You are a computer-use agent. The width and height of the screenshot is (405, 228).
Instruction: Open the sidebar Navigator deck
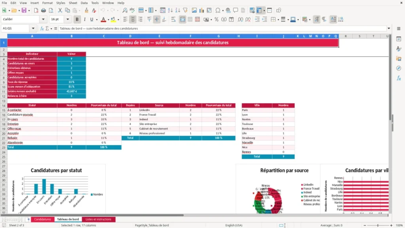click(x=399, y=68)
